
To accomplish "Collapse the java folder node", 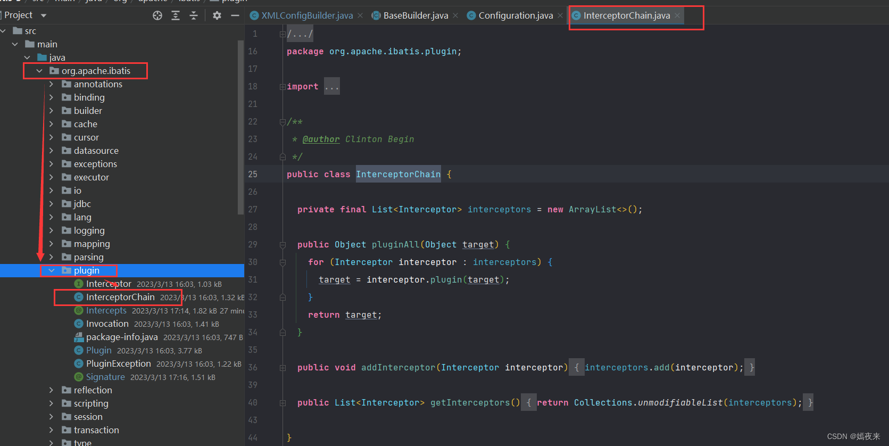I will click(27, 57).
